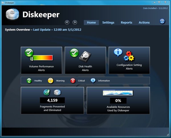Viewport: 171px width, 138px height.
Task: Open the Fragments Prevented and Eliminated tile
Action: (x=52, y=101)
